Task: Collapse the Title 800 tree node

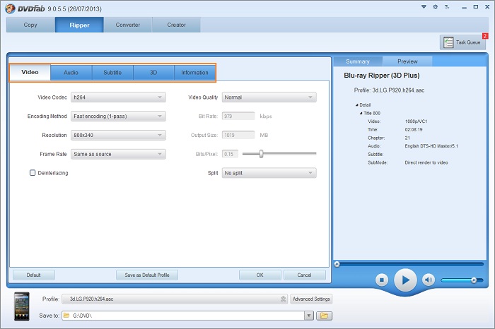Action: [x=361, y=113]
